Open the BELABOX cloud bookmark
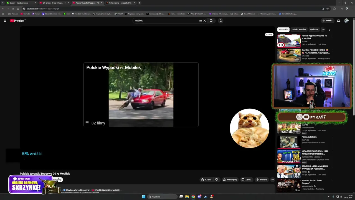Image resolution: width=355 pixels, height=200 pixels. click(x=248, y=14)
